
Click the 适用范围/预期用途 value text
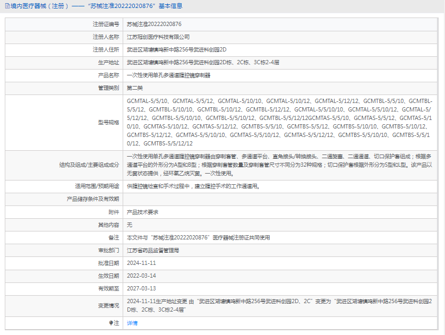coord(193,186)
